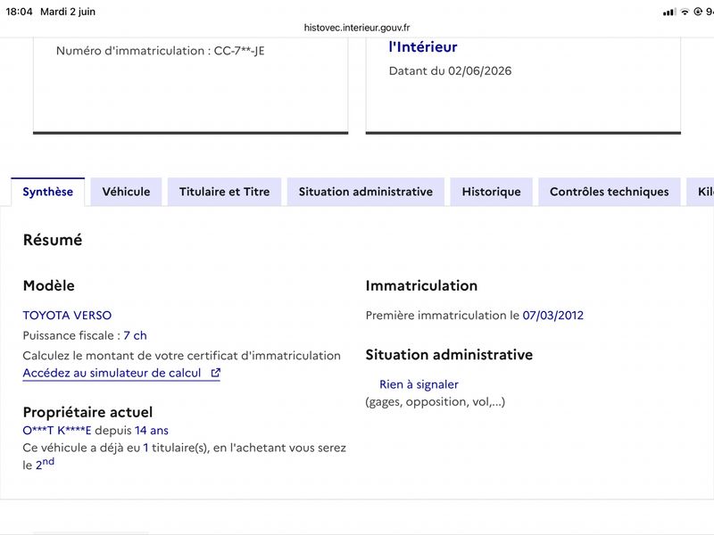Screen dimensions: 714x535
Task: Click the registration number CC-7**-JE text
Action: click(239, 51)
